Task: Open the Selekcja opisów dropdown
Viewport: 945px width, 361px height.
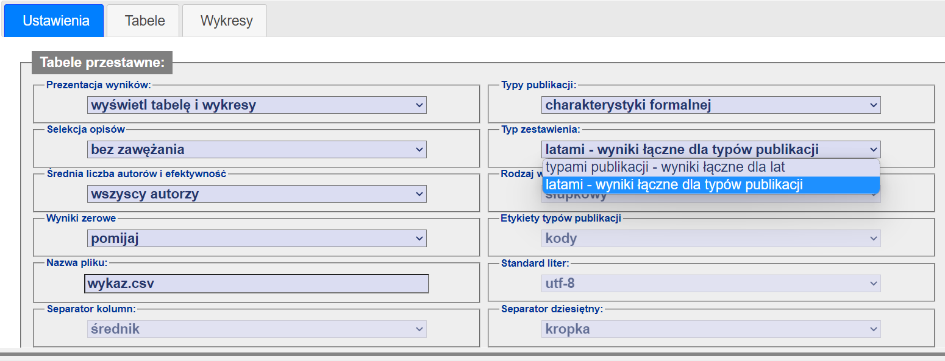Action: [257, 149]
